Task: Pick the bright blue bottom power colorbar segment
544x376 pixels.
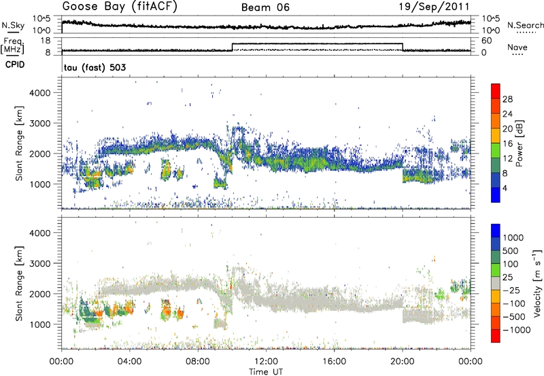Action: [x=496, y=195]
